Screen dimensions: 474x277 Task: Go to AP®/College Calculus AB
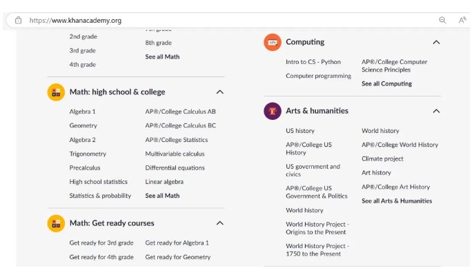pyautogui.click(x=180, y=112)
